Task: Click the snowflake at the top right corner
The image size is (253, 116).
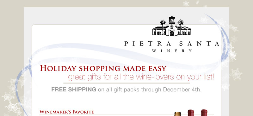Action: (x=186, y=3)
